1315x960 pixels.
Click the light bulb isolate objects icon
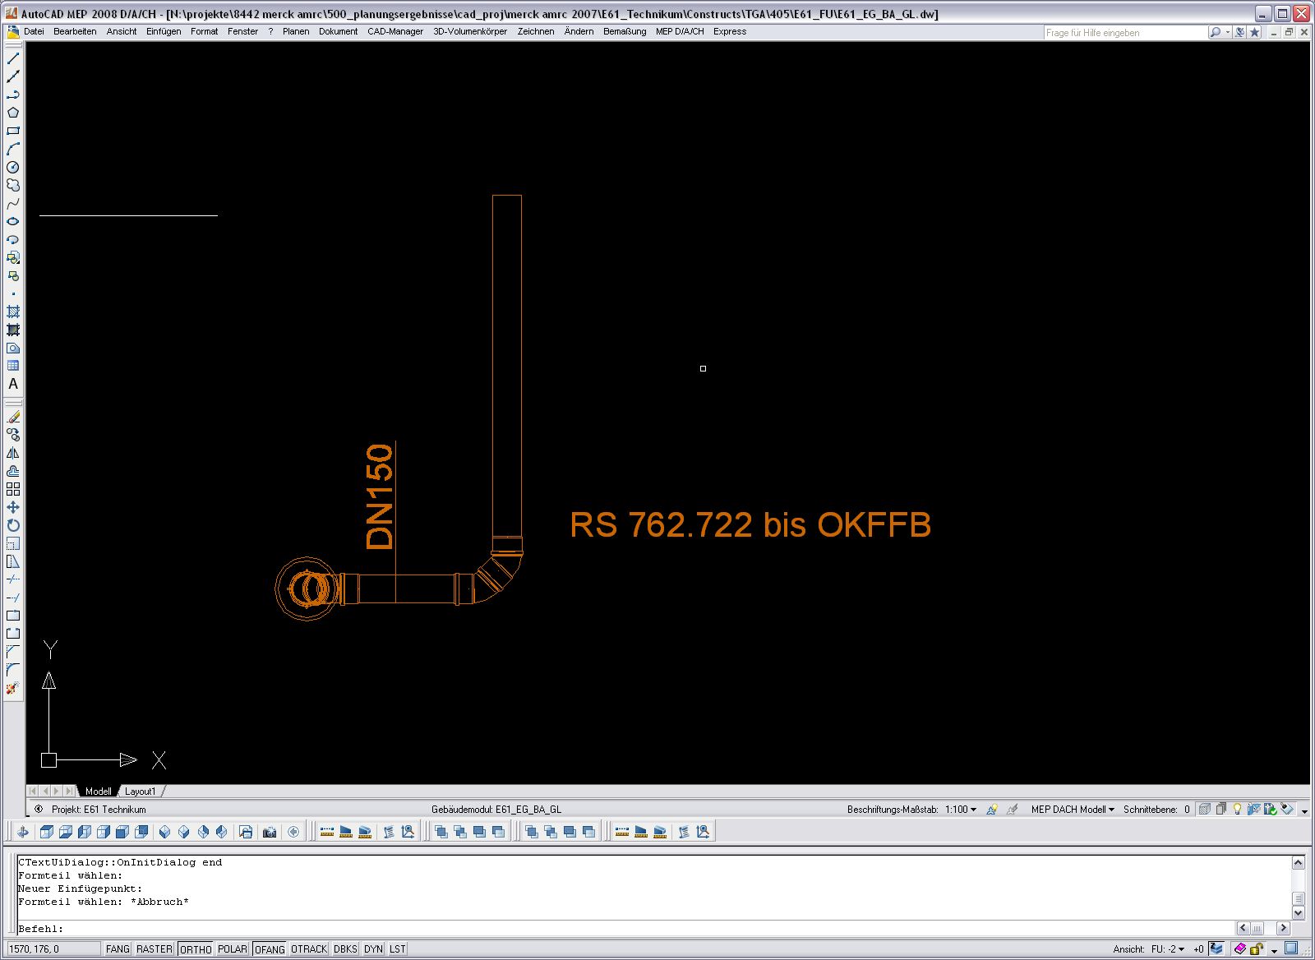tap(1237, 810)
